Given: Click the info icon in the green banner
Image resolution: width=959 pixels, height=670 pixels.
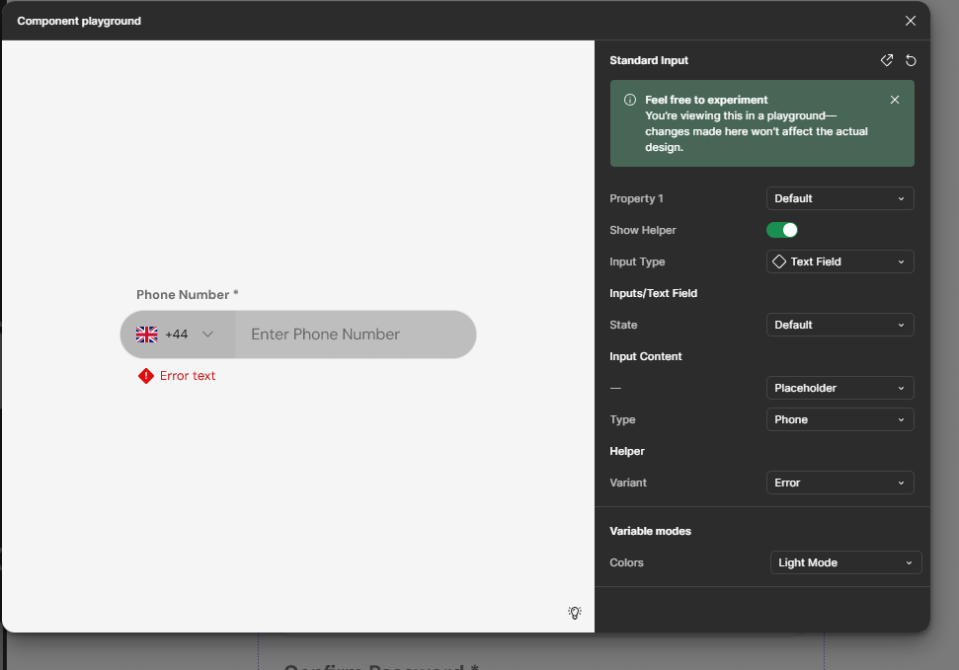Looking at the screenshot, I should 629,100.
